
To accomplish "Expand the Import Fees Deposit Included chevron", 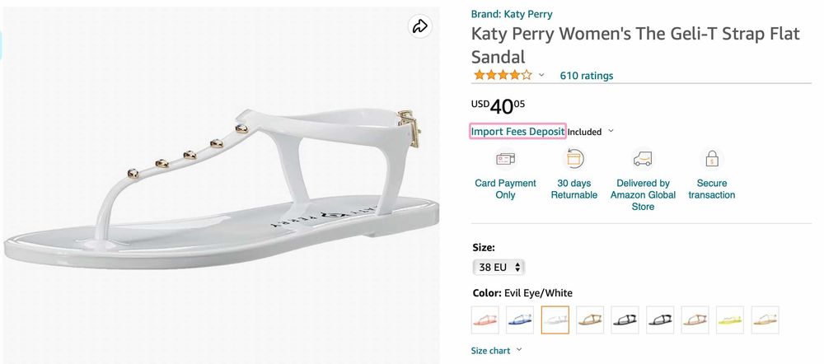I will pyautogui.click(x=611, y=132).
